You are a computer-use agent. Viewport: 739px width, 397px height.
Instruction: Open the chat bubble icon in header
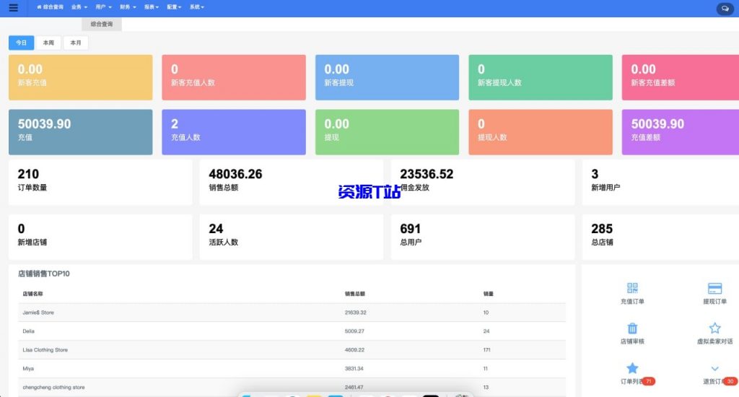(725, 9)
